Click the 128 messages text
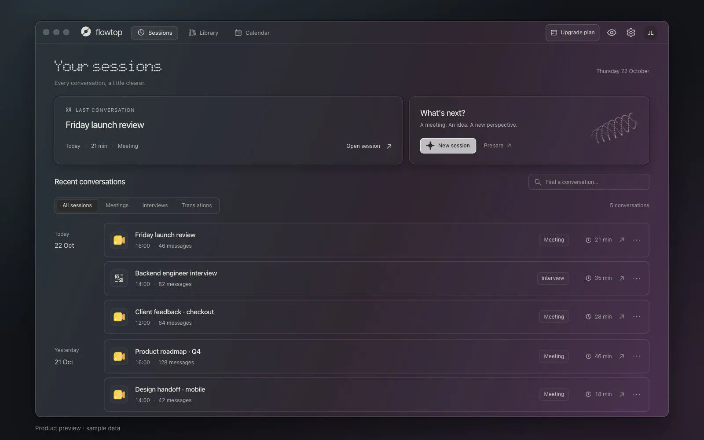The image size is (704, 440). point(176,363)
